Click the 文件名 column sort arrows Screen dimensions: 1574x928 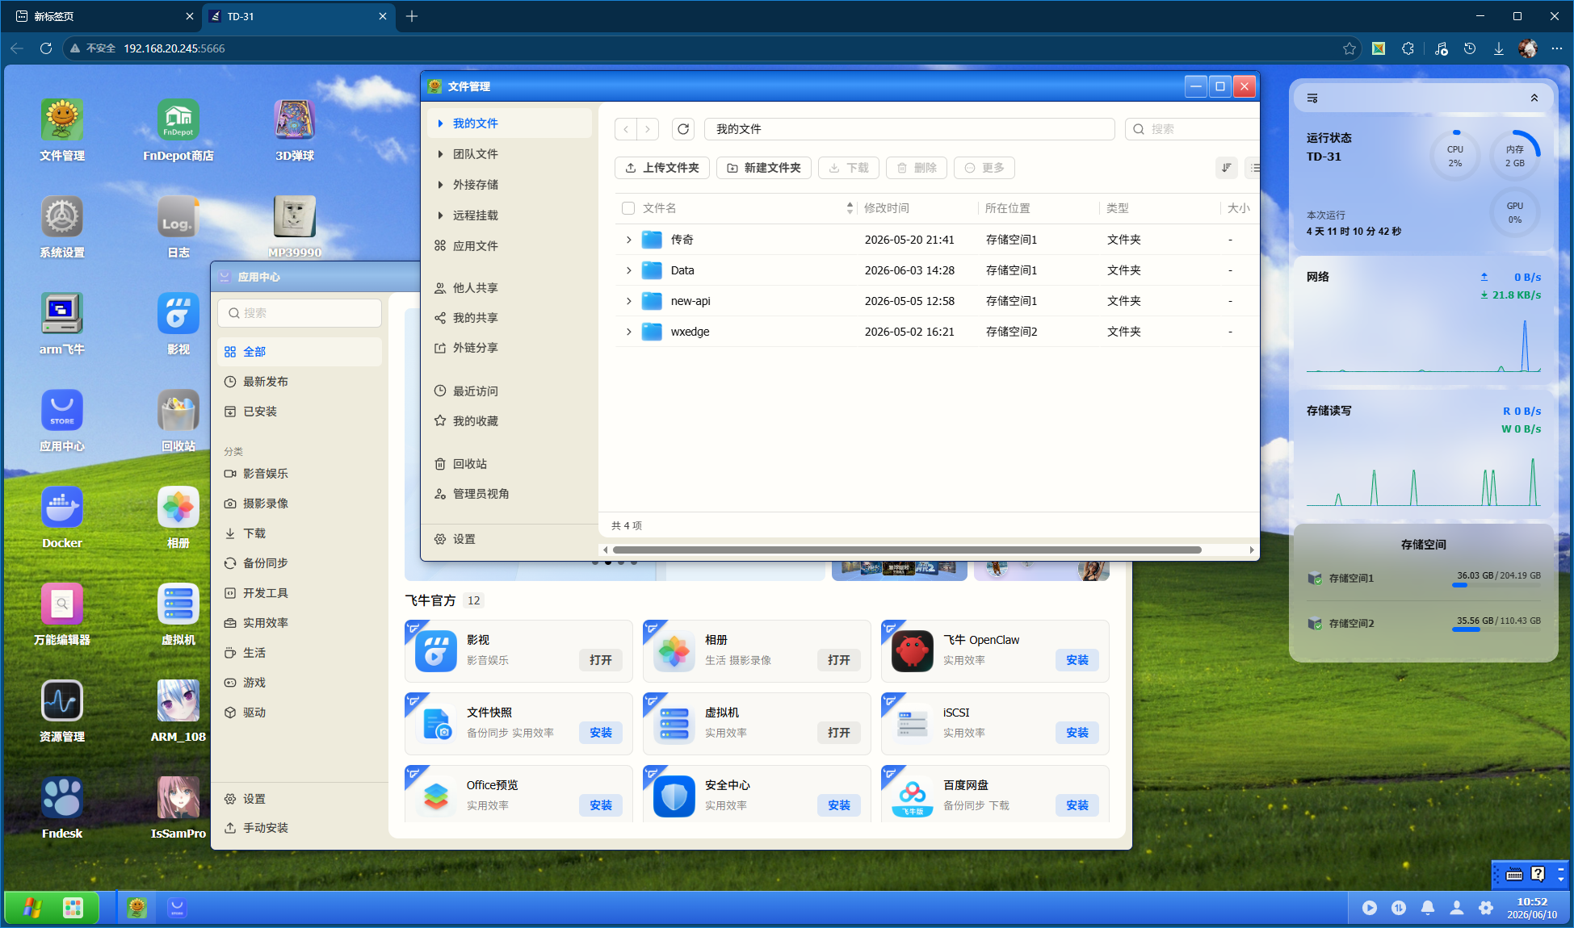pos(850,208)
